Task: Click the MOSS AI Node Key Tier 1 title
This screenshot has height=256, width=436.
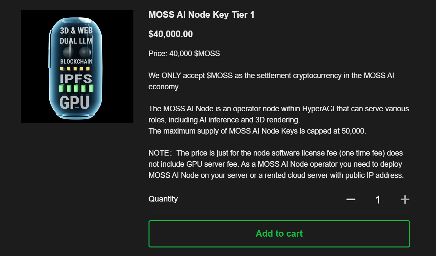Action: click(x=201, y=15)
